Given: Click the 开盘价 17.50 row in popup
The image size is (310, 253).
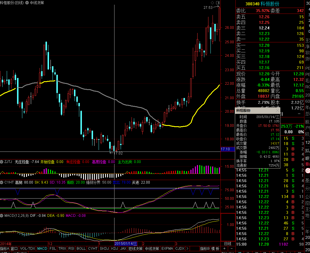Looking at the screenshot, I should (x=258, y=126).
